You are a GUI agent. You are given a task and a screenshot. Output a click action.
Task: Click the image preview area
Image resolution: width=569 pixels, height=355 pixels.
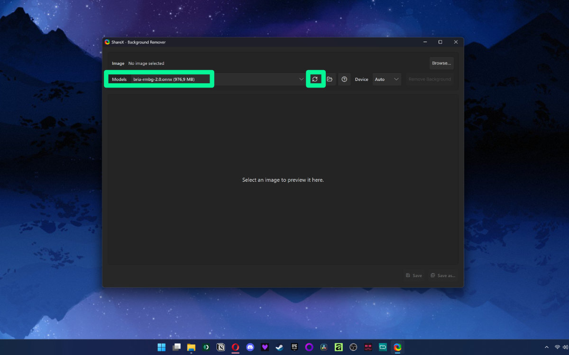point(283,179)
